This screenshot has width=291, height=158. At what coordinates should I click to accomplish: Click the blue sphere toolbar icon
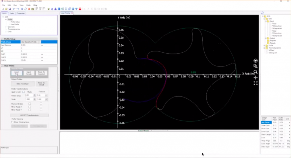(x=59, y=9)
